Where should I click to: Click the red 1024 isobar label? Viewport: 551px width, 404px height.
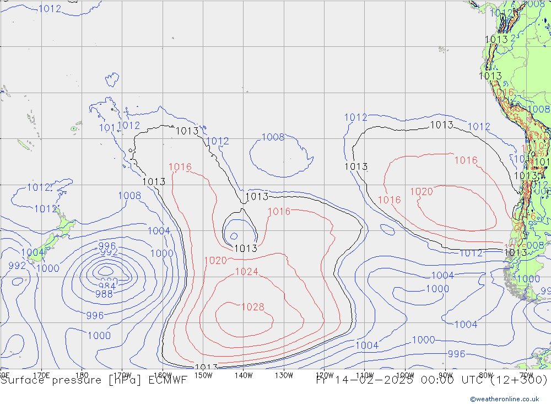(247, 271)
